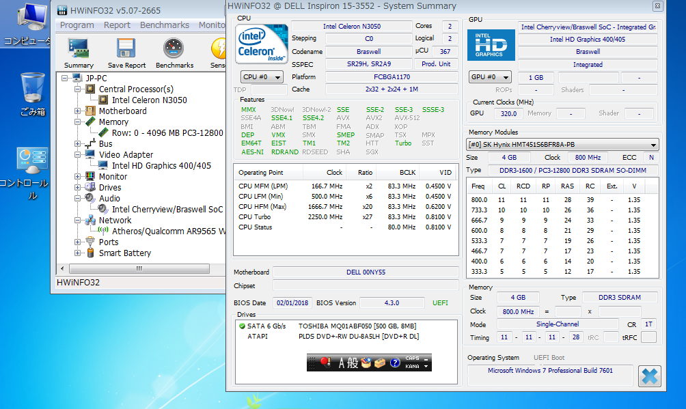Select Intel HD Graphics 400/405 tree entry

161,166
